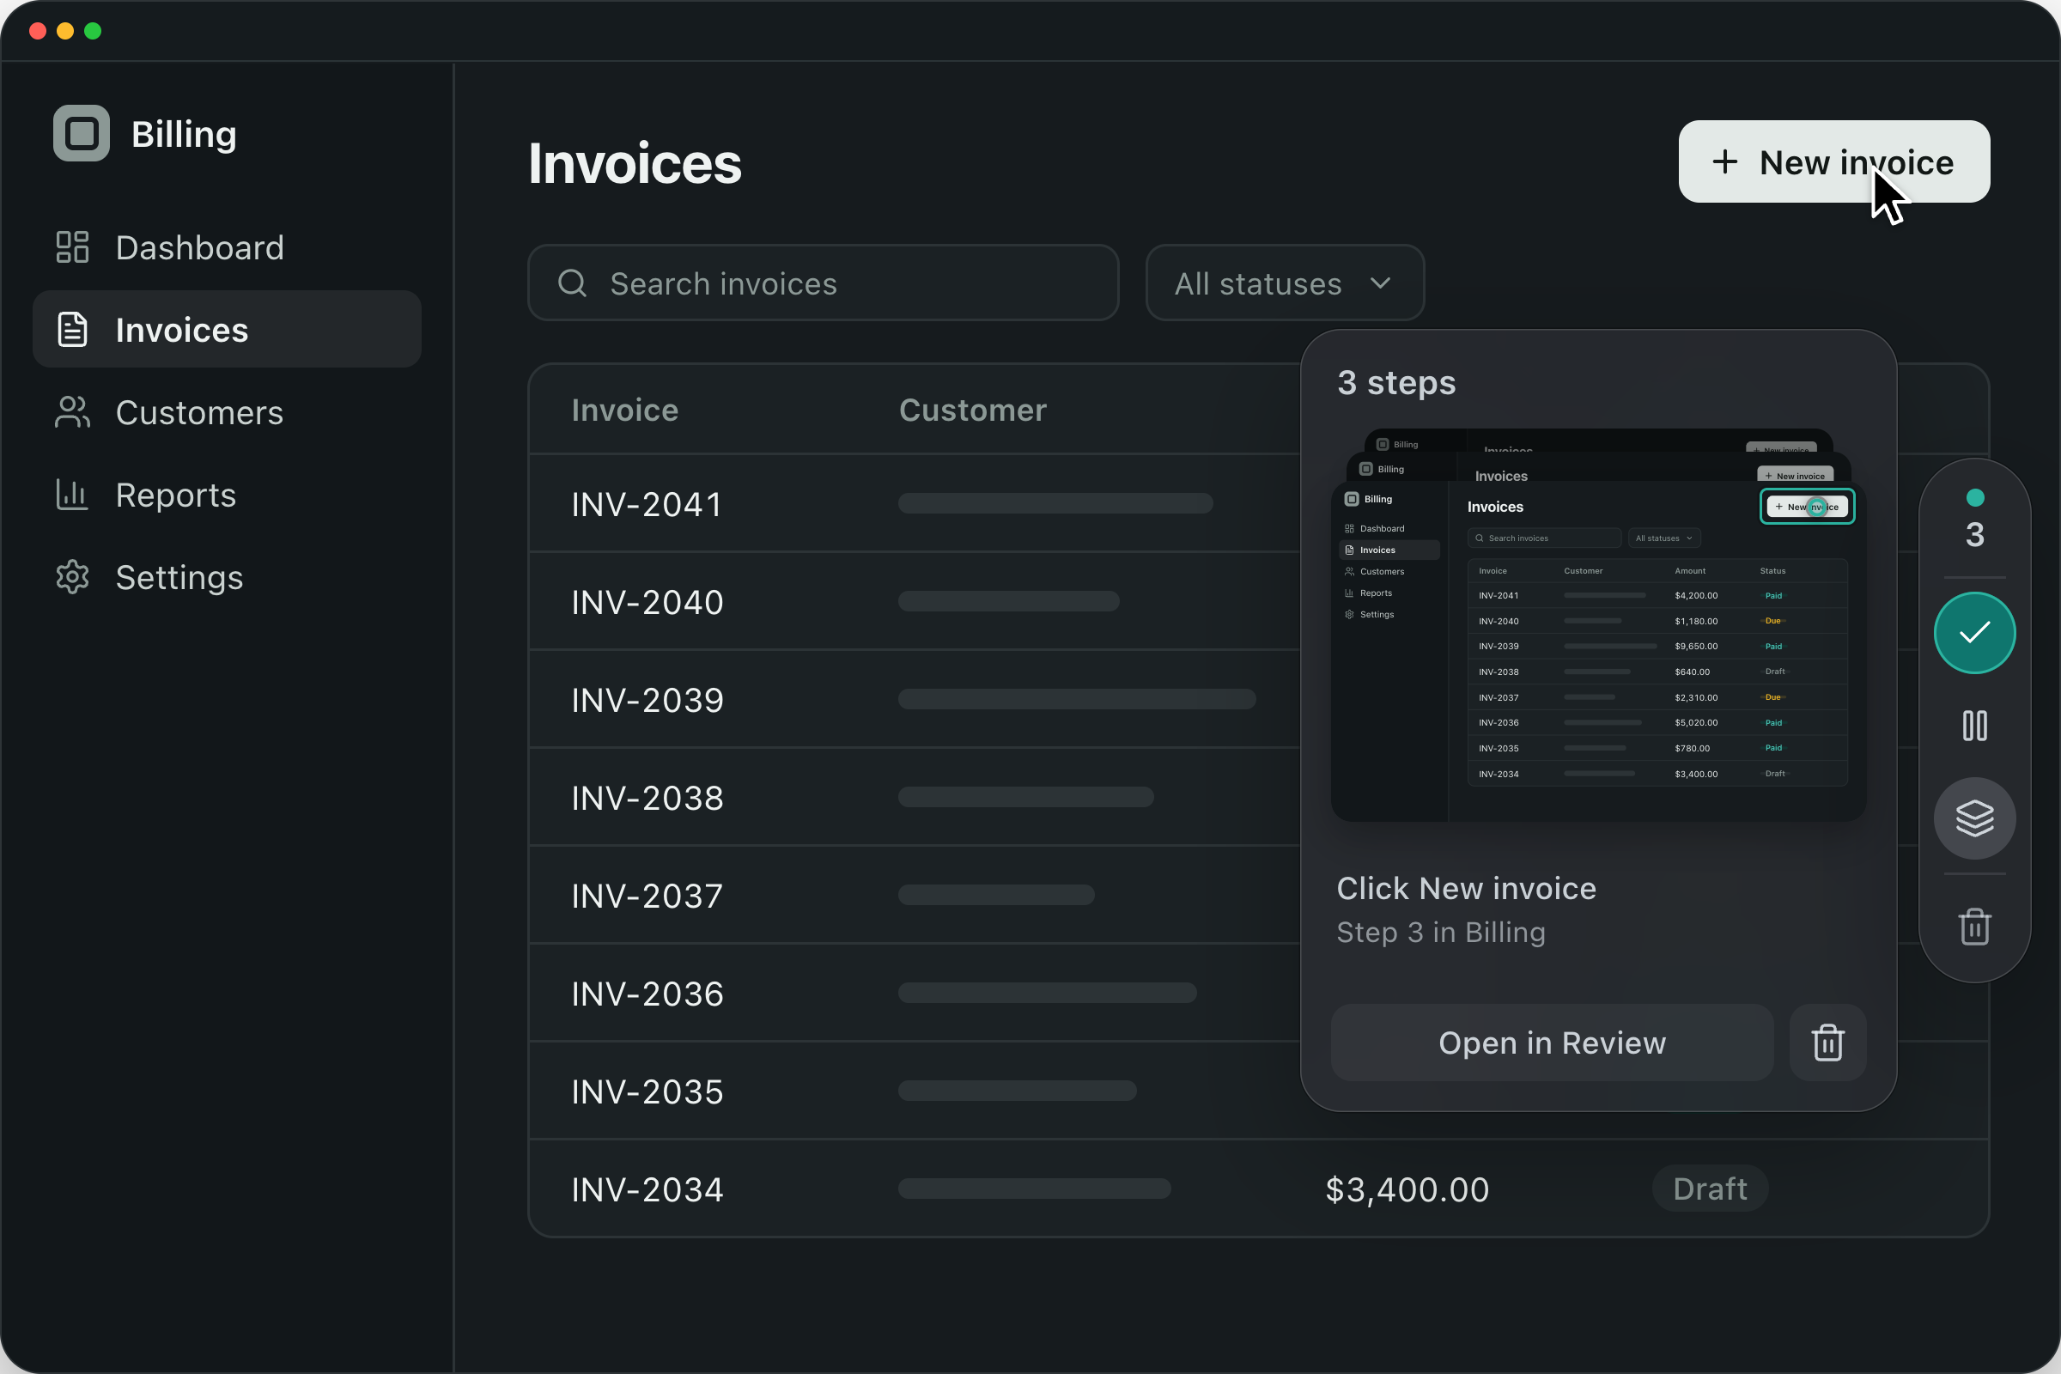Click the Step 3 in Billing caption
Viewport: 2061px width, 1374px height.
(1441, 933)
